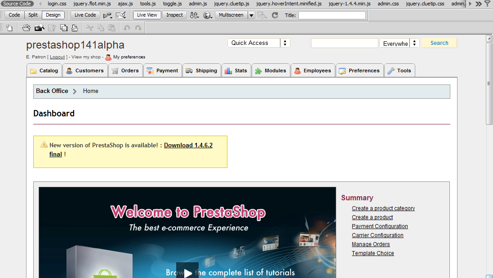Click Download 1.4.6.2 link
This screenshot has height=278, width=493.
[x=188, y=145]
